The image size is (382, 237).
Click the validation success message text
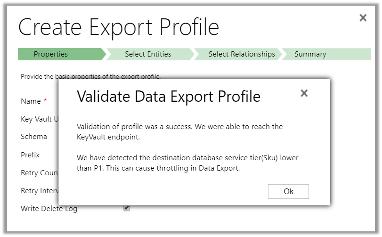(x=179, y=131)
